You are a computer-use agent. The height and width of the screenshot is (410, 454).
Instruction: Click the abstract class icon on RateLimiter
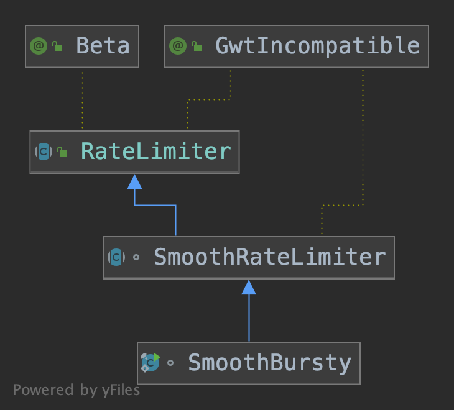coord(44,152)
